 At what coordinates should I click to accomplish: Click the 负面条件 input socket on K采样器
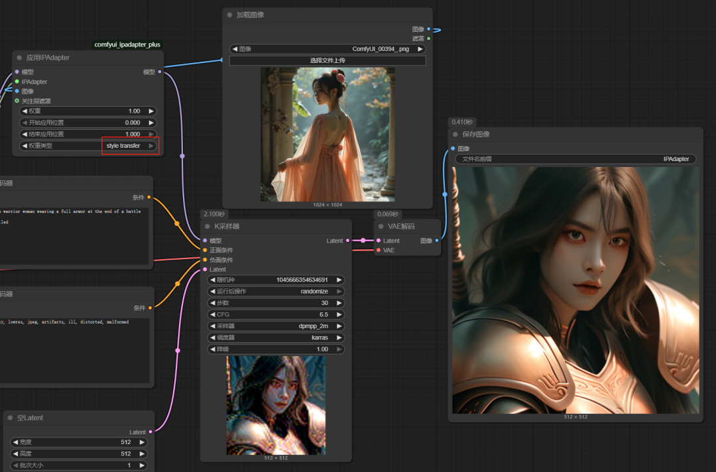(205, 260)
